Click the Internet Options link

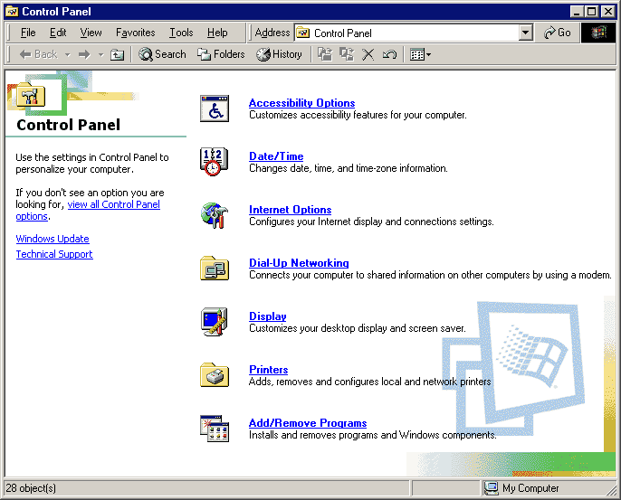tap(290, 210)
